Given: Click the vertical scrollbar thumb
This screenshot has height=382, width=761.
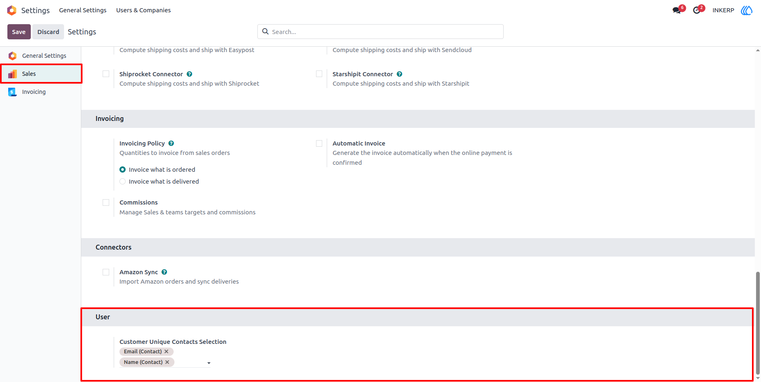Looking at the screenshot, I should pos(758,323).
